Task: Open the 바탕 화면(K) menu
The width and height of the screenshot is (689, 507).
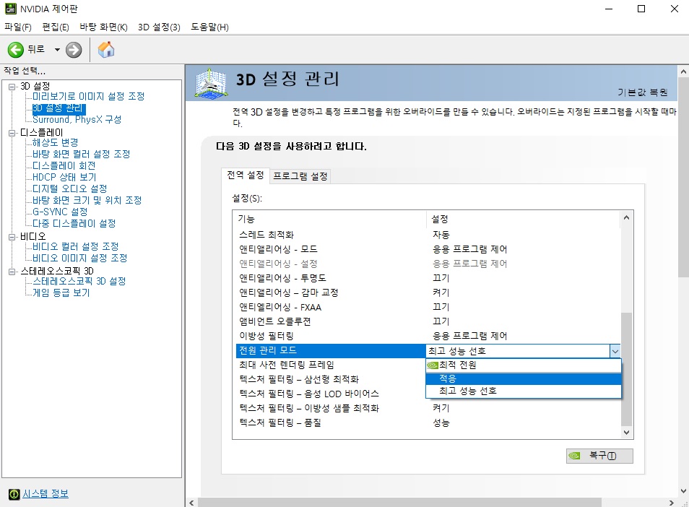Action: pyautogui.click(x=103, y=27)
